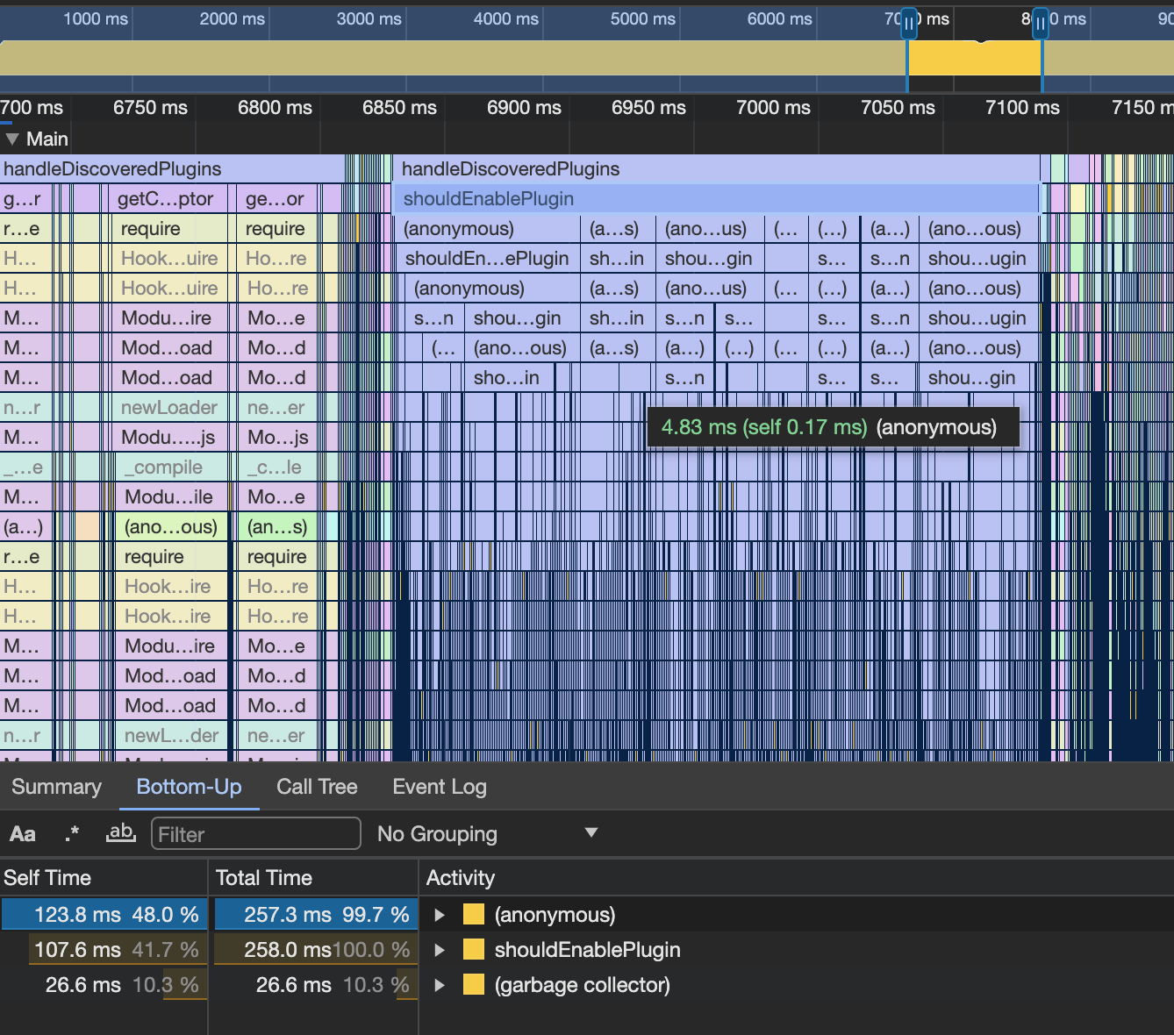Viewport: 1174px width, 1035px height.
Task: Click the 6900 ms ruler marker
Action: [x=524, y=108]
